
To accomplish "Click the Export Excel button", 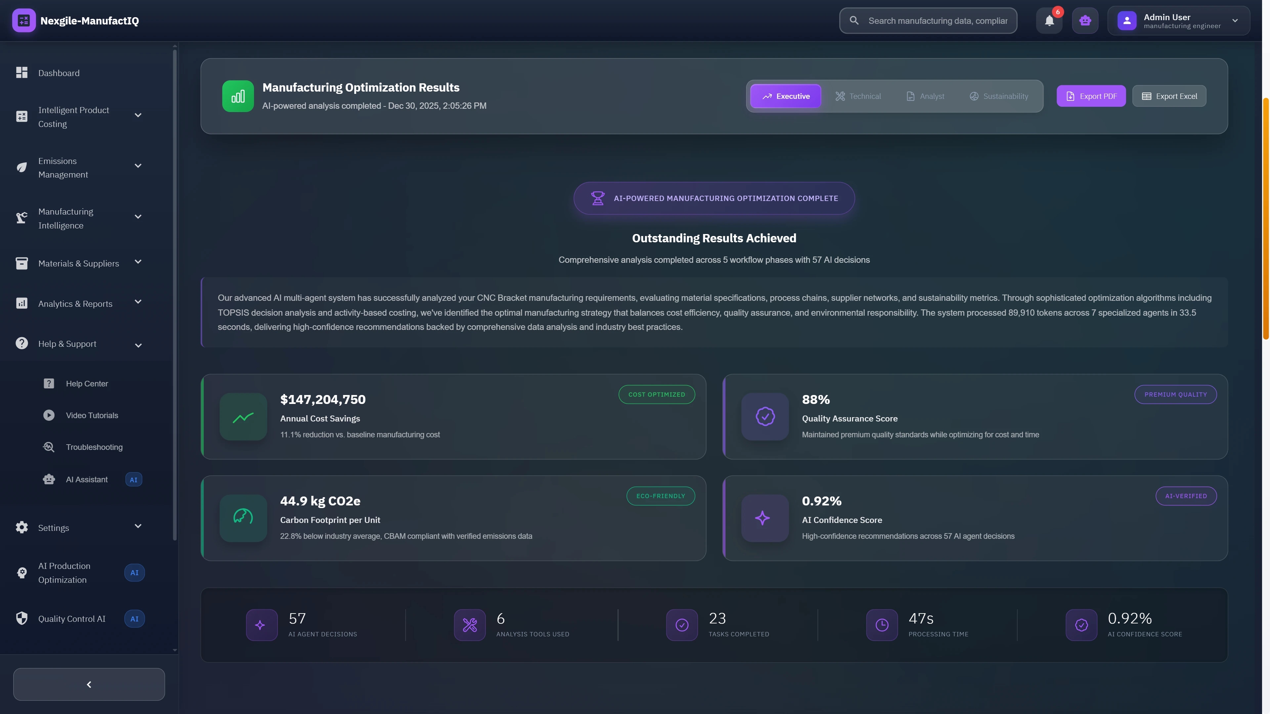I will 1169,96.
